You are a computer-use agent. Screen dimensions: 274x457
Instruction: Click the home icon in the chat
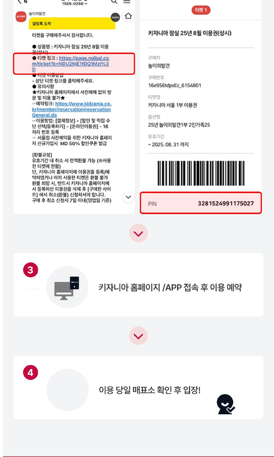[128, 16]
